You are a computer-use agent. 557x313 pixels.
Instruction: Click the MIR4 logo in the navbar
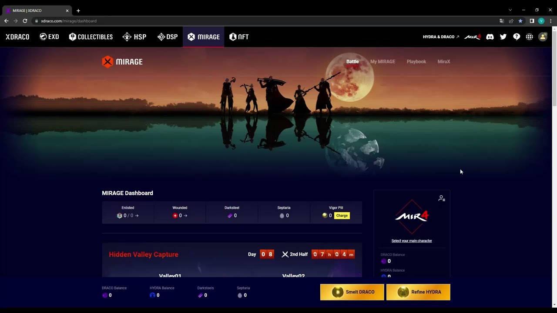click(x=472, y=37)
